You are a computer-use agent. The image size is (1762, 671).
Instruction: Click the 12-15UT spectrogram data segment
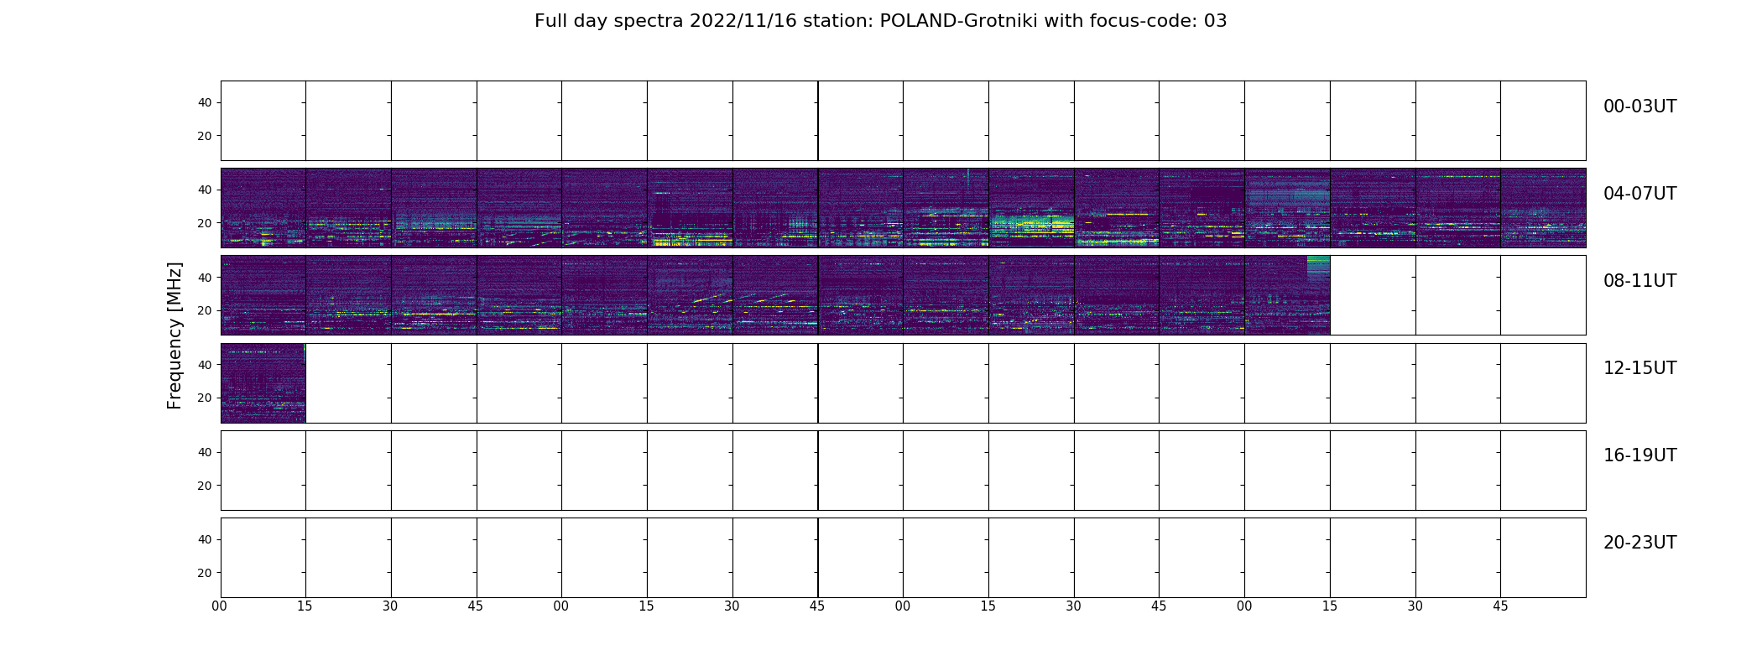click(263, 383)
